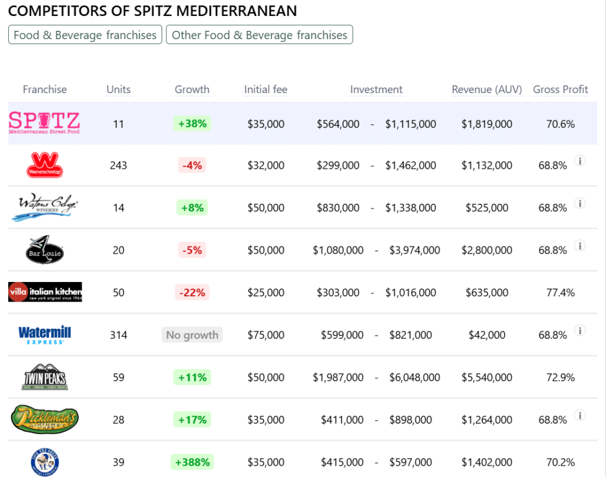
Task: Select the $525,000 revenue value
Action: point(486,207)
